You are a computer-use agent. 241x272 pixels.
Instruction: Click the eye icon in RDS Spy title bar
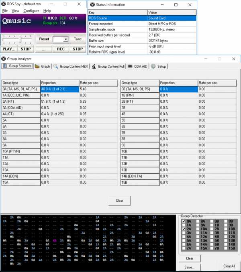[4, 4]
